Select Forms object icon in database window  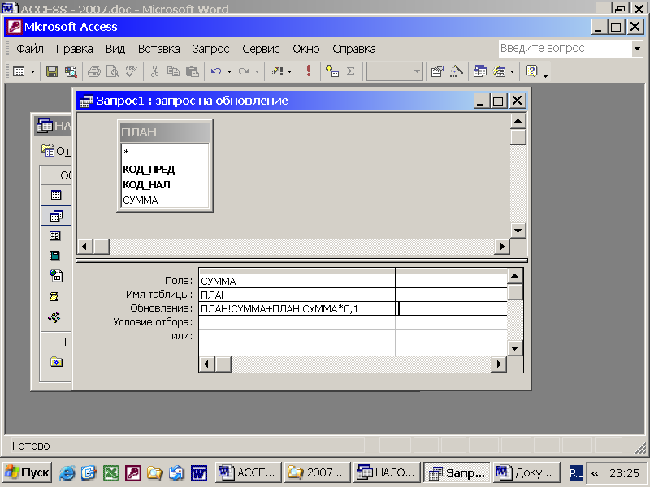click(55, 235)
